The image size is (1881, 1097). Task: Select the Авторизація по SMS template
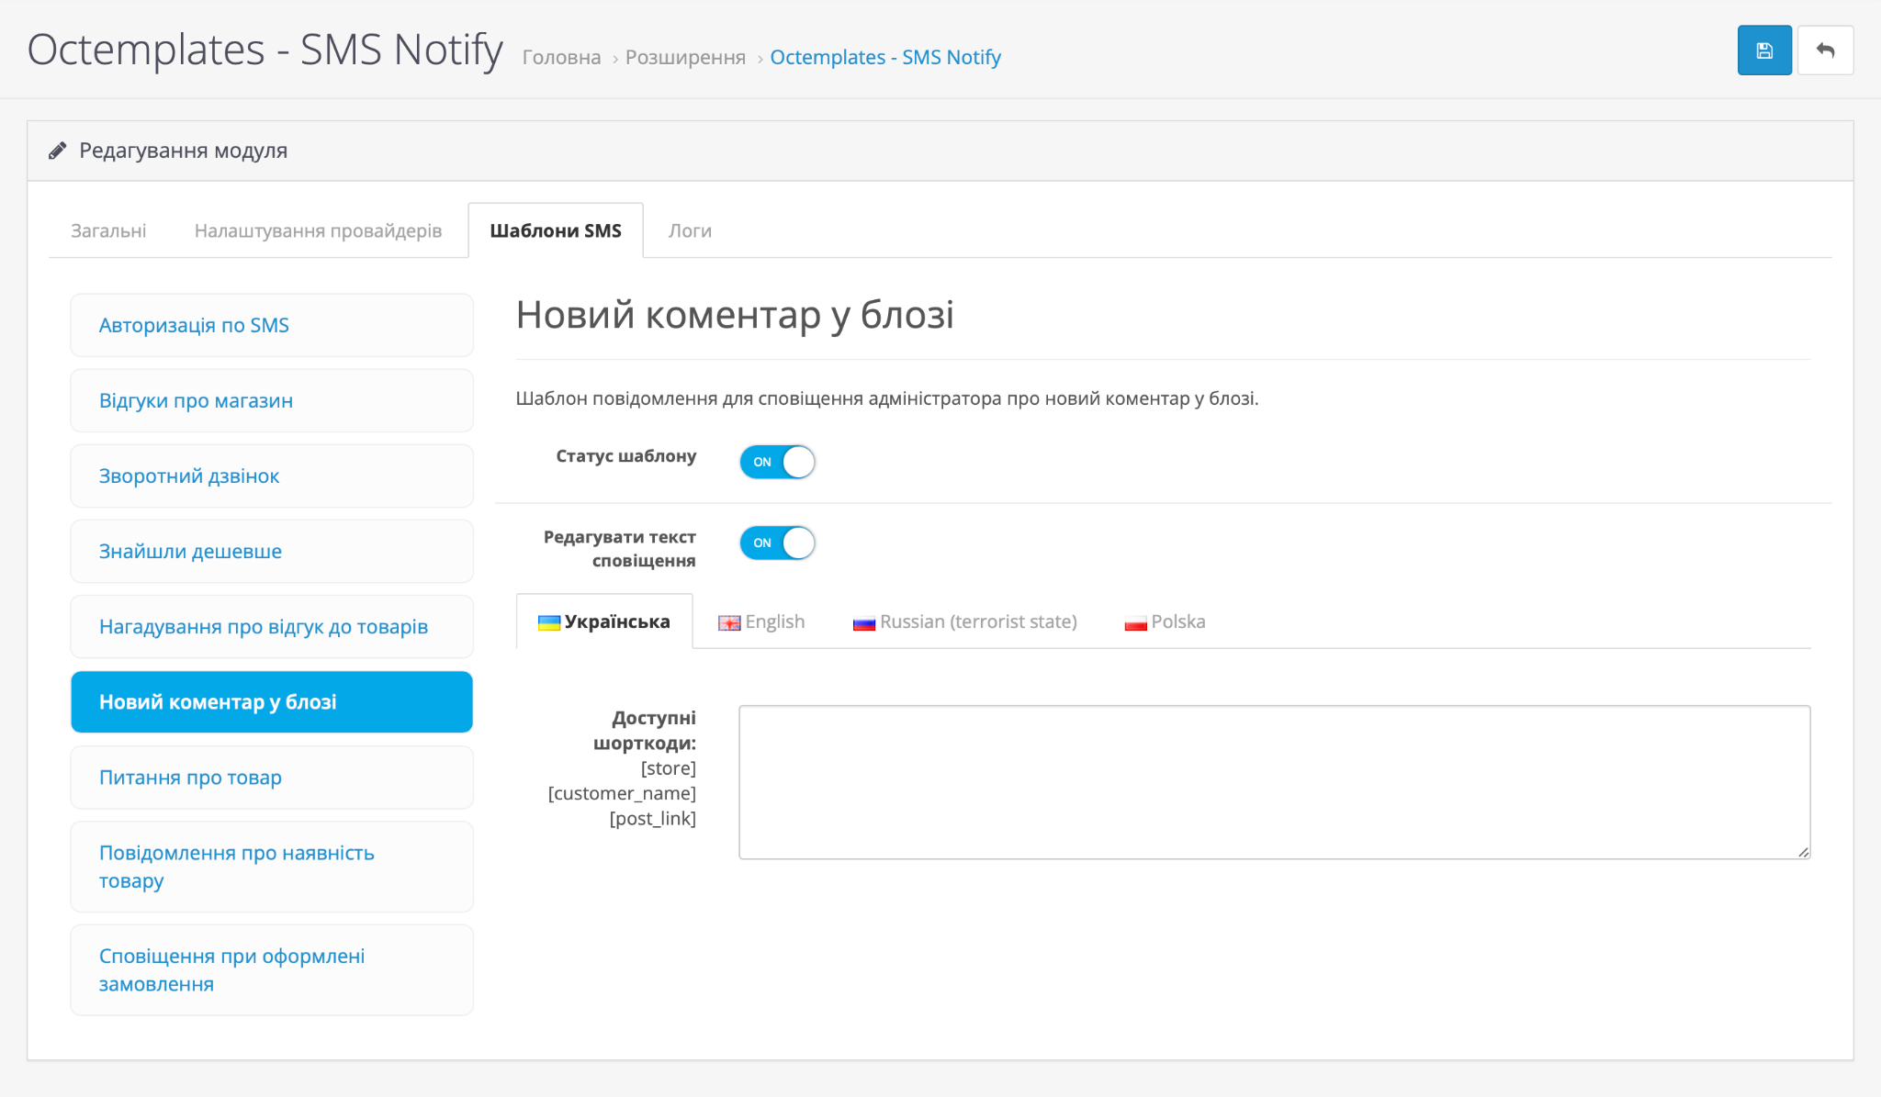click(x=272, y=325)
